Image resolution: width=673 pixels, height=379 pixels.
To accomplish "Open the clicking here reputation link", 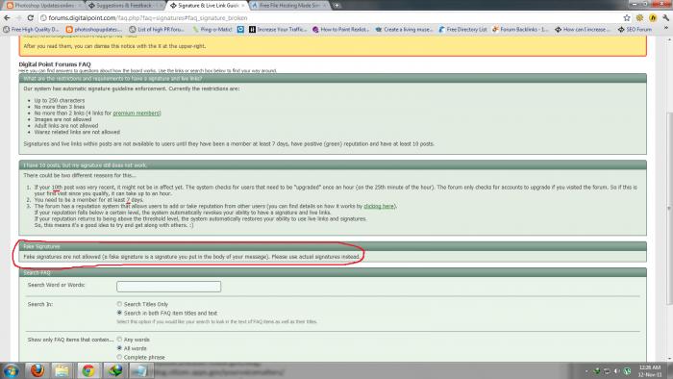I will [x=379, y=206].
